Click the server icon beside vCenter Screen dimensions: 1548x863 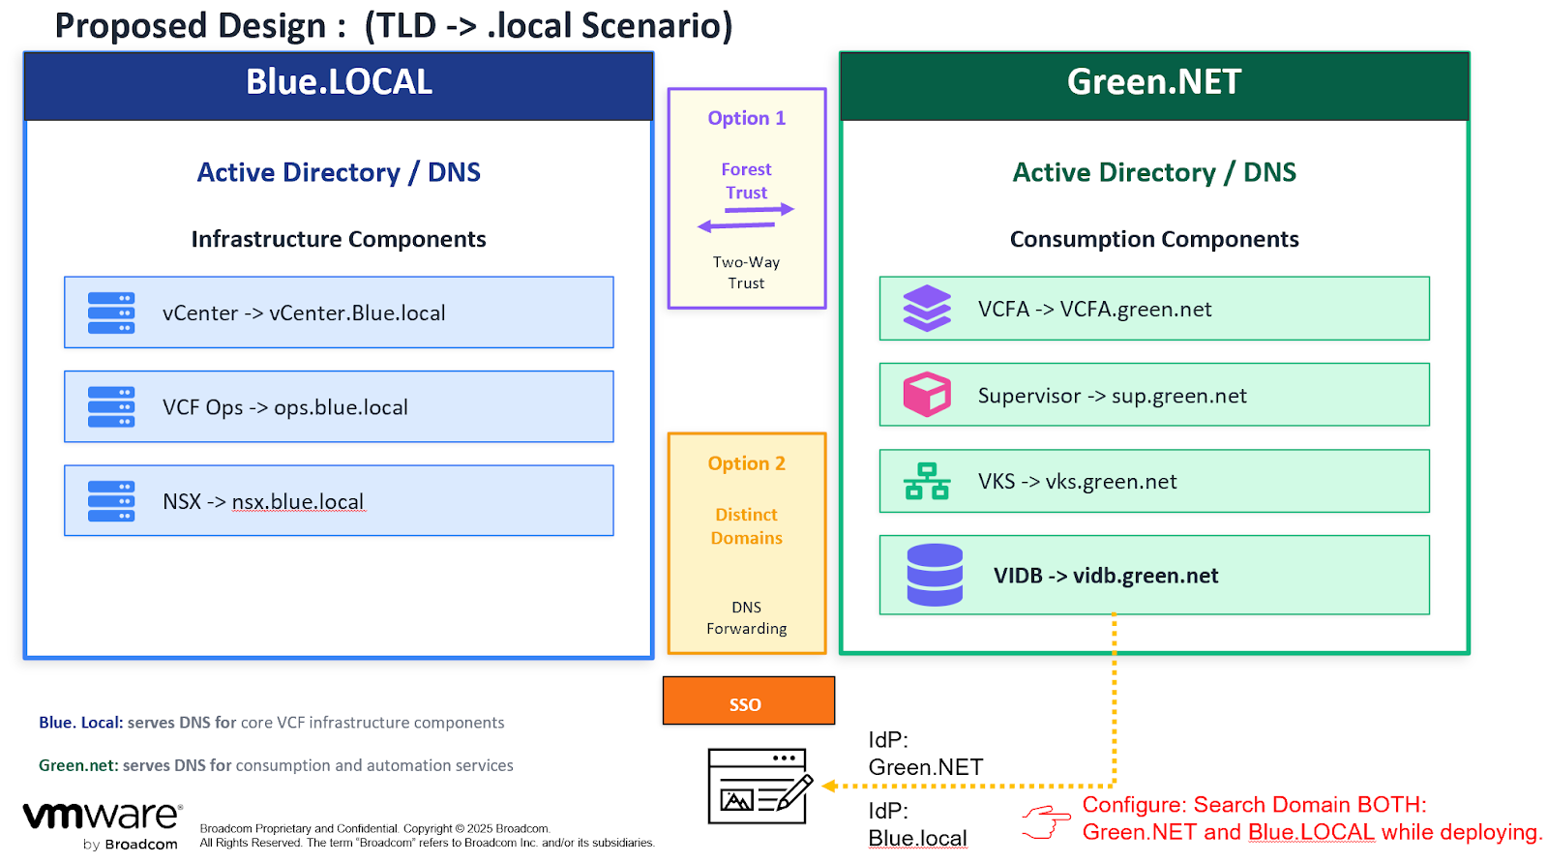click(111, 312)
